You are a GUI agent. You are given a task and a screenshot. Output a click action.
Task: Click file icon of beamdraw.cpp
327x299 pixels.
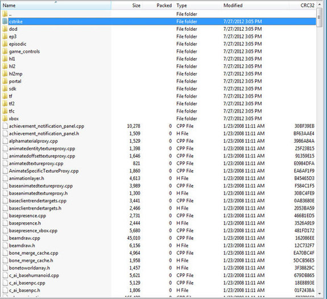5,238
